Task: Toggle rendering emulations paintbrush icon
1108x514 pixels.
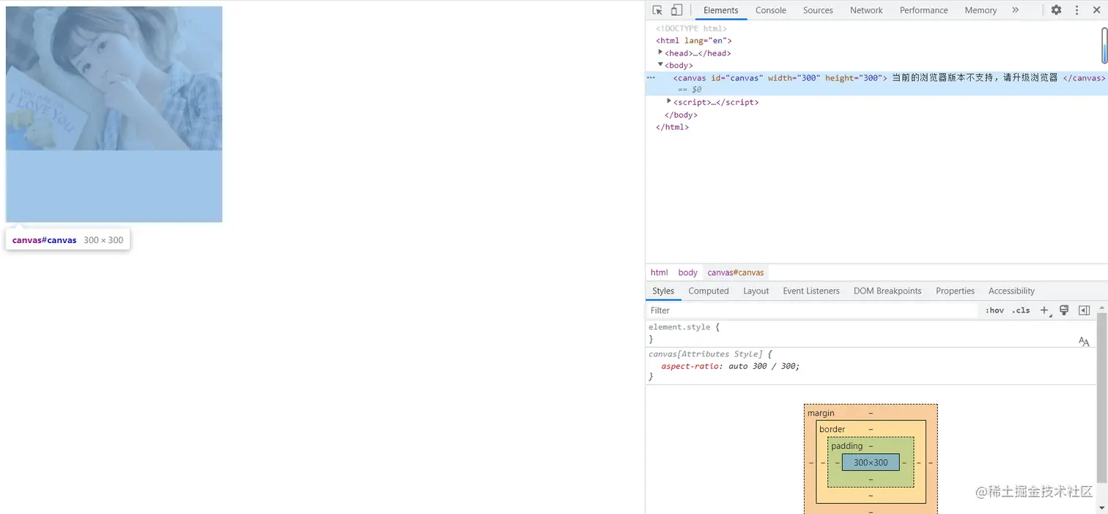Action: pyautogui.click(x=1064, y=310)
